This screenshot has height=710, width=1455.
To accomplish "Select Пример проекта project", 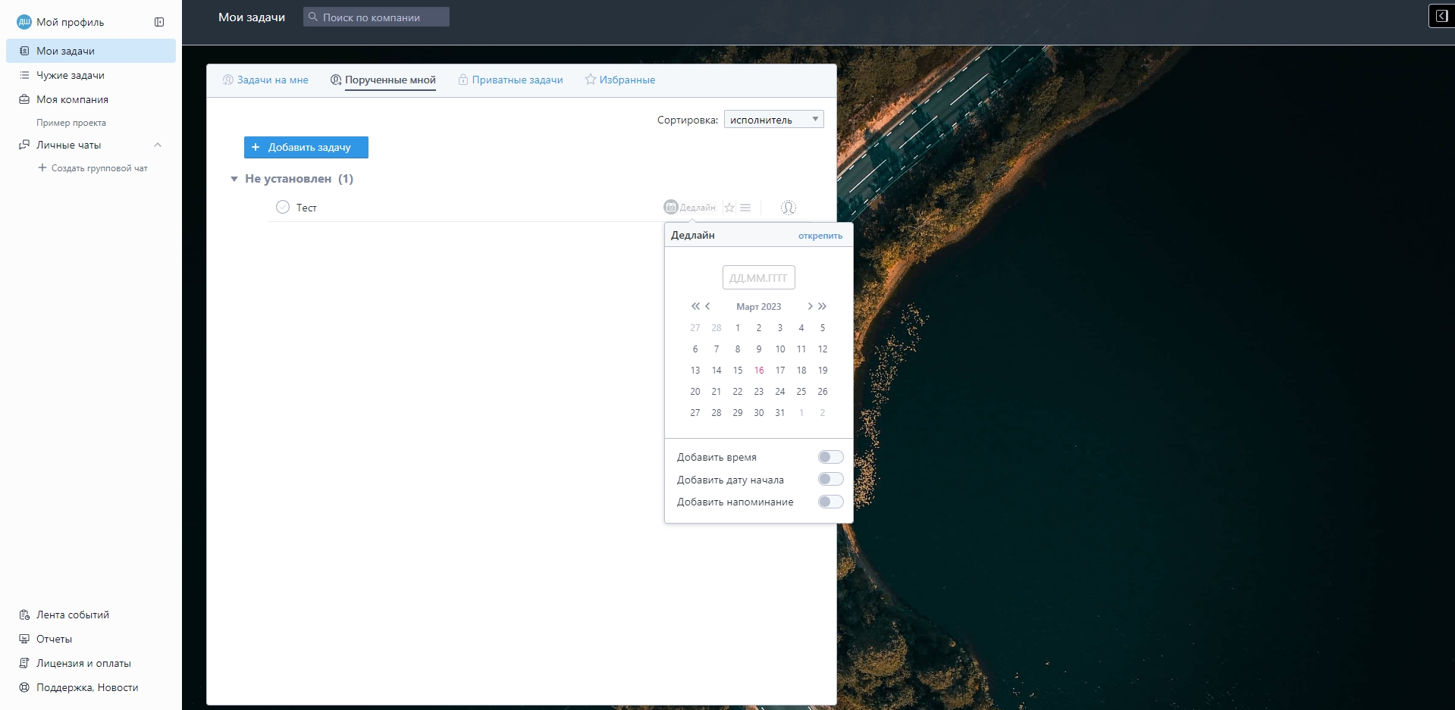I will (x=71, y=123).
